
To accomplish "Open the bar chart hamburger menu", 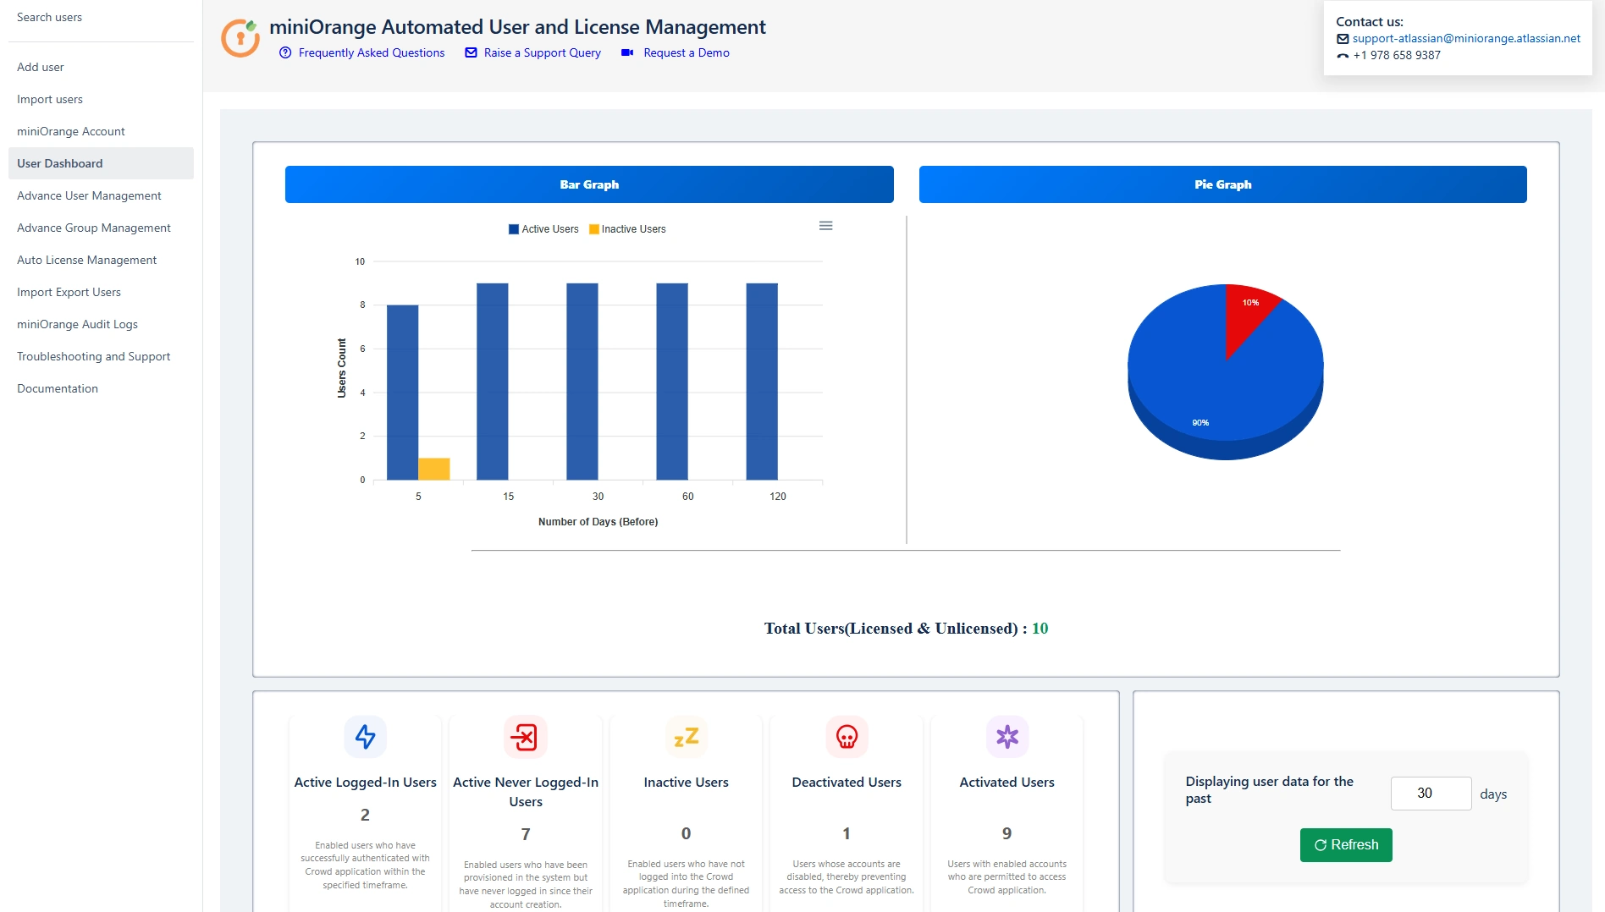I will [826, 226].
